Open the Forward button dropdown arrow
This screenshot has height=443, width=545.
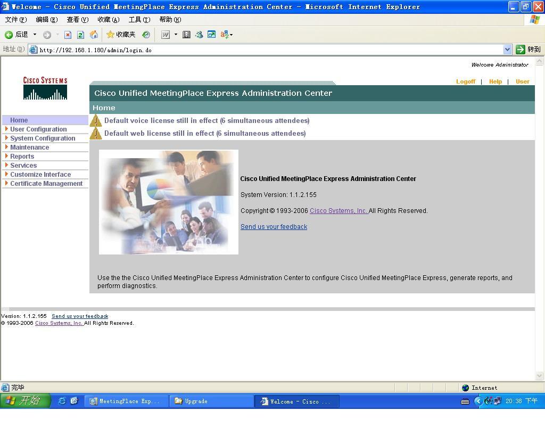(x=57, y=35)
